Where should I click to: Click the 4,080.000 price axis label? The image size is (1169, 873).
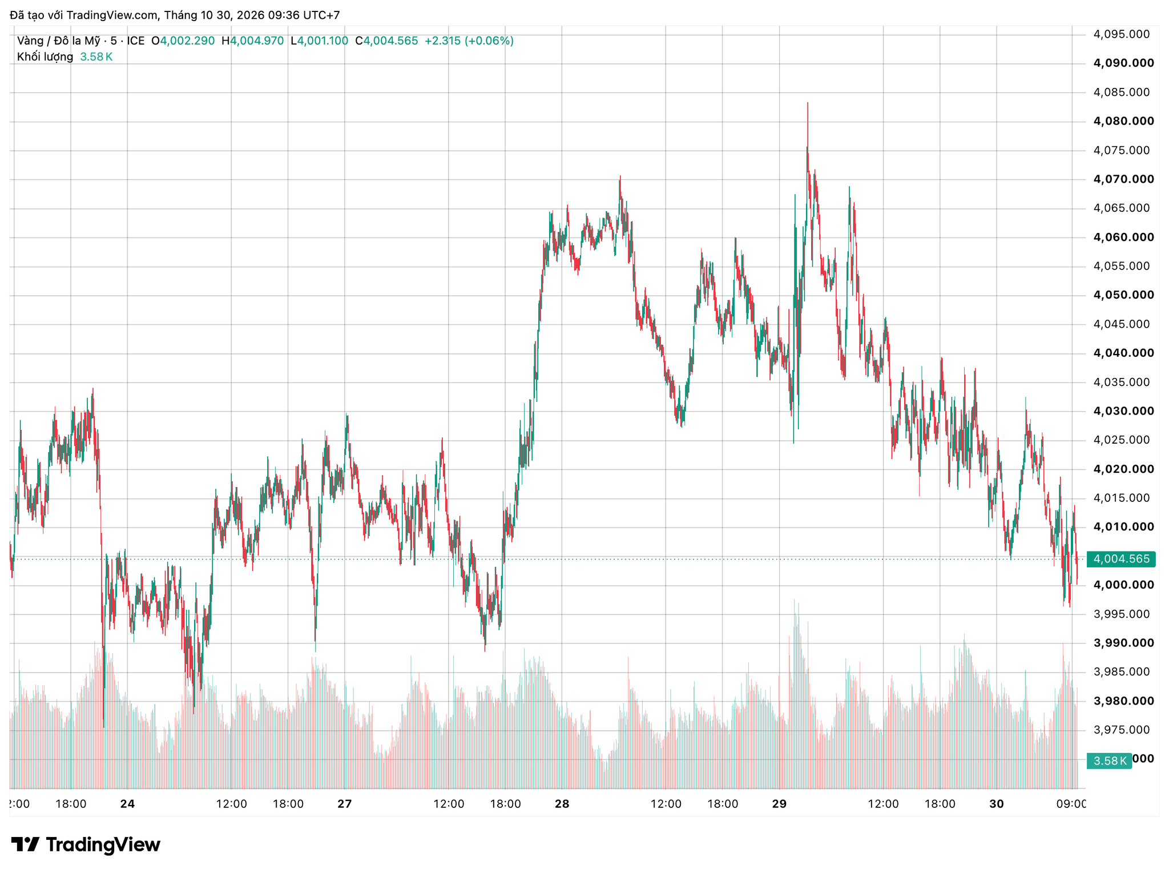(x=1123, y=121)
